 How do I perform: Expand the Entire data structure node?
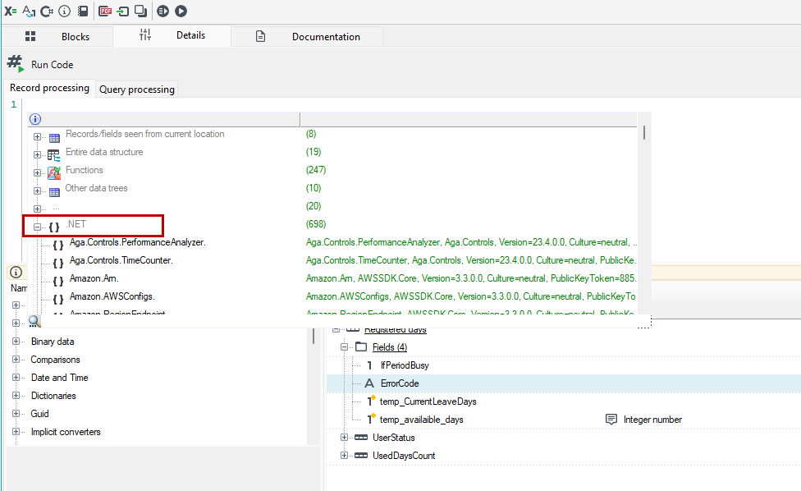pos(37,155)
